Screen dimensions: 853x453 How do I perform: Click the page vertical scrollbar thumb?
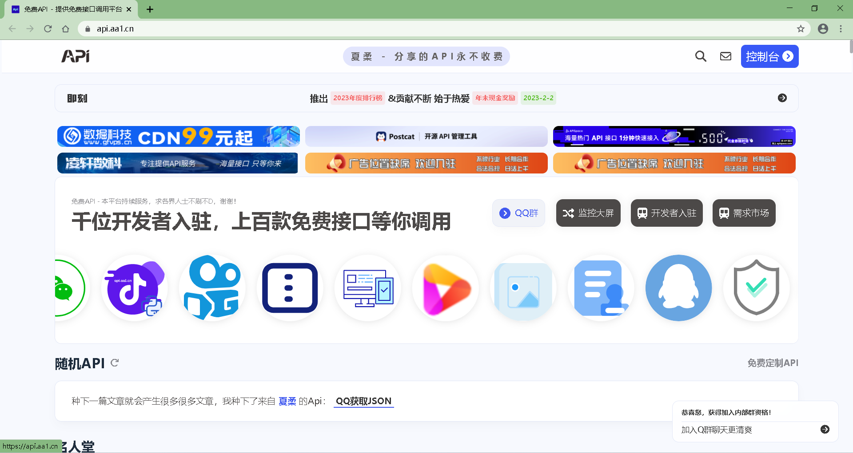click(851, 47)
